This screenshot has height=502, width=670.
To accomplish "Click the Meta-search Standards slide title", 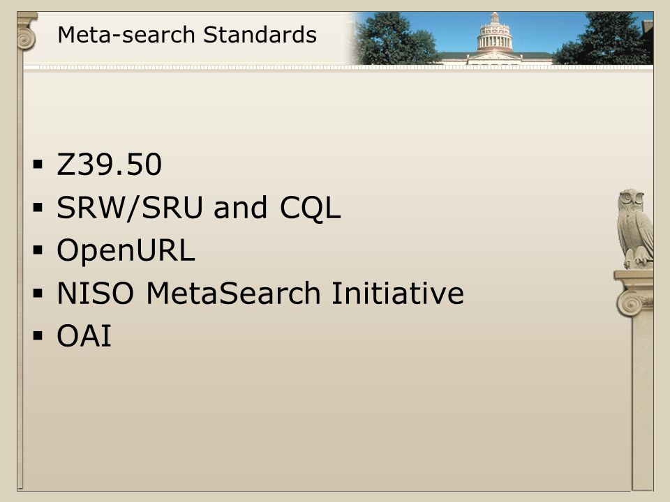I will pyautogui.click(x=187, y=35).
